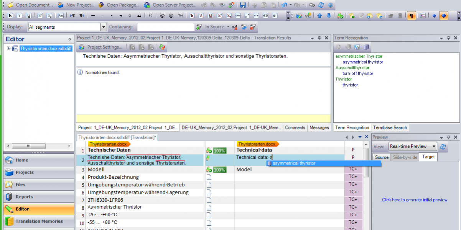Expand Thyristorarten.docx.sdlxliff tree node
Screen dimensions: 461x230
coord(9,49)
